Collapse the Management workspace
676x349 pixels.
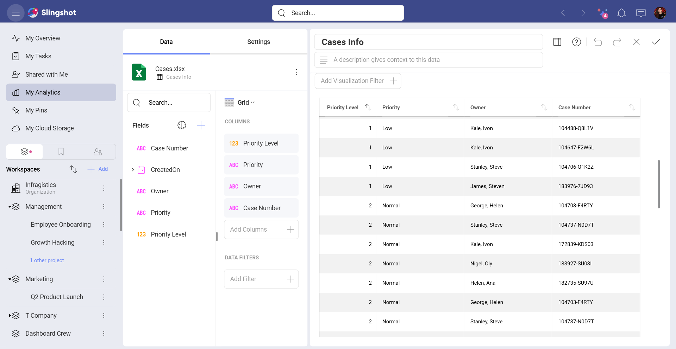tap(10, 207)
